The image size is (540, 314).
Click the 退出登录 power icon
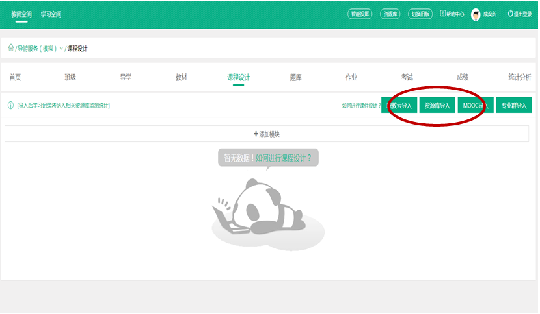(x=510, y=14)
